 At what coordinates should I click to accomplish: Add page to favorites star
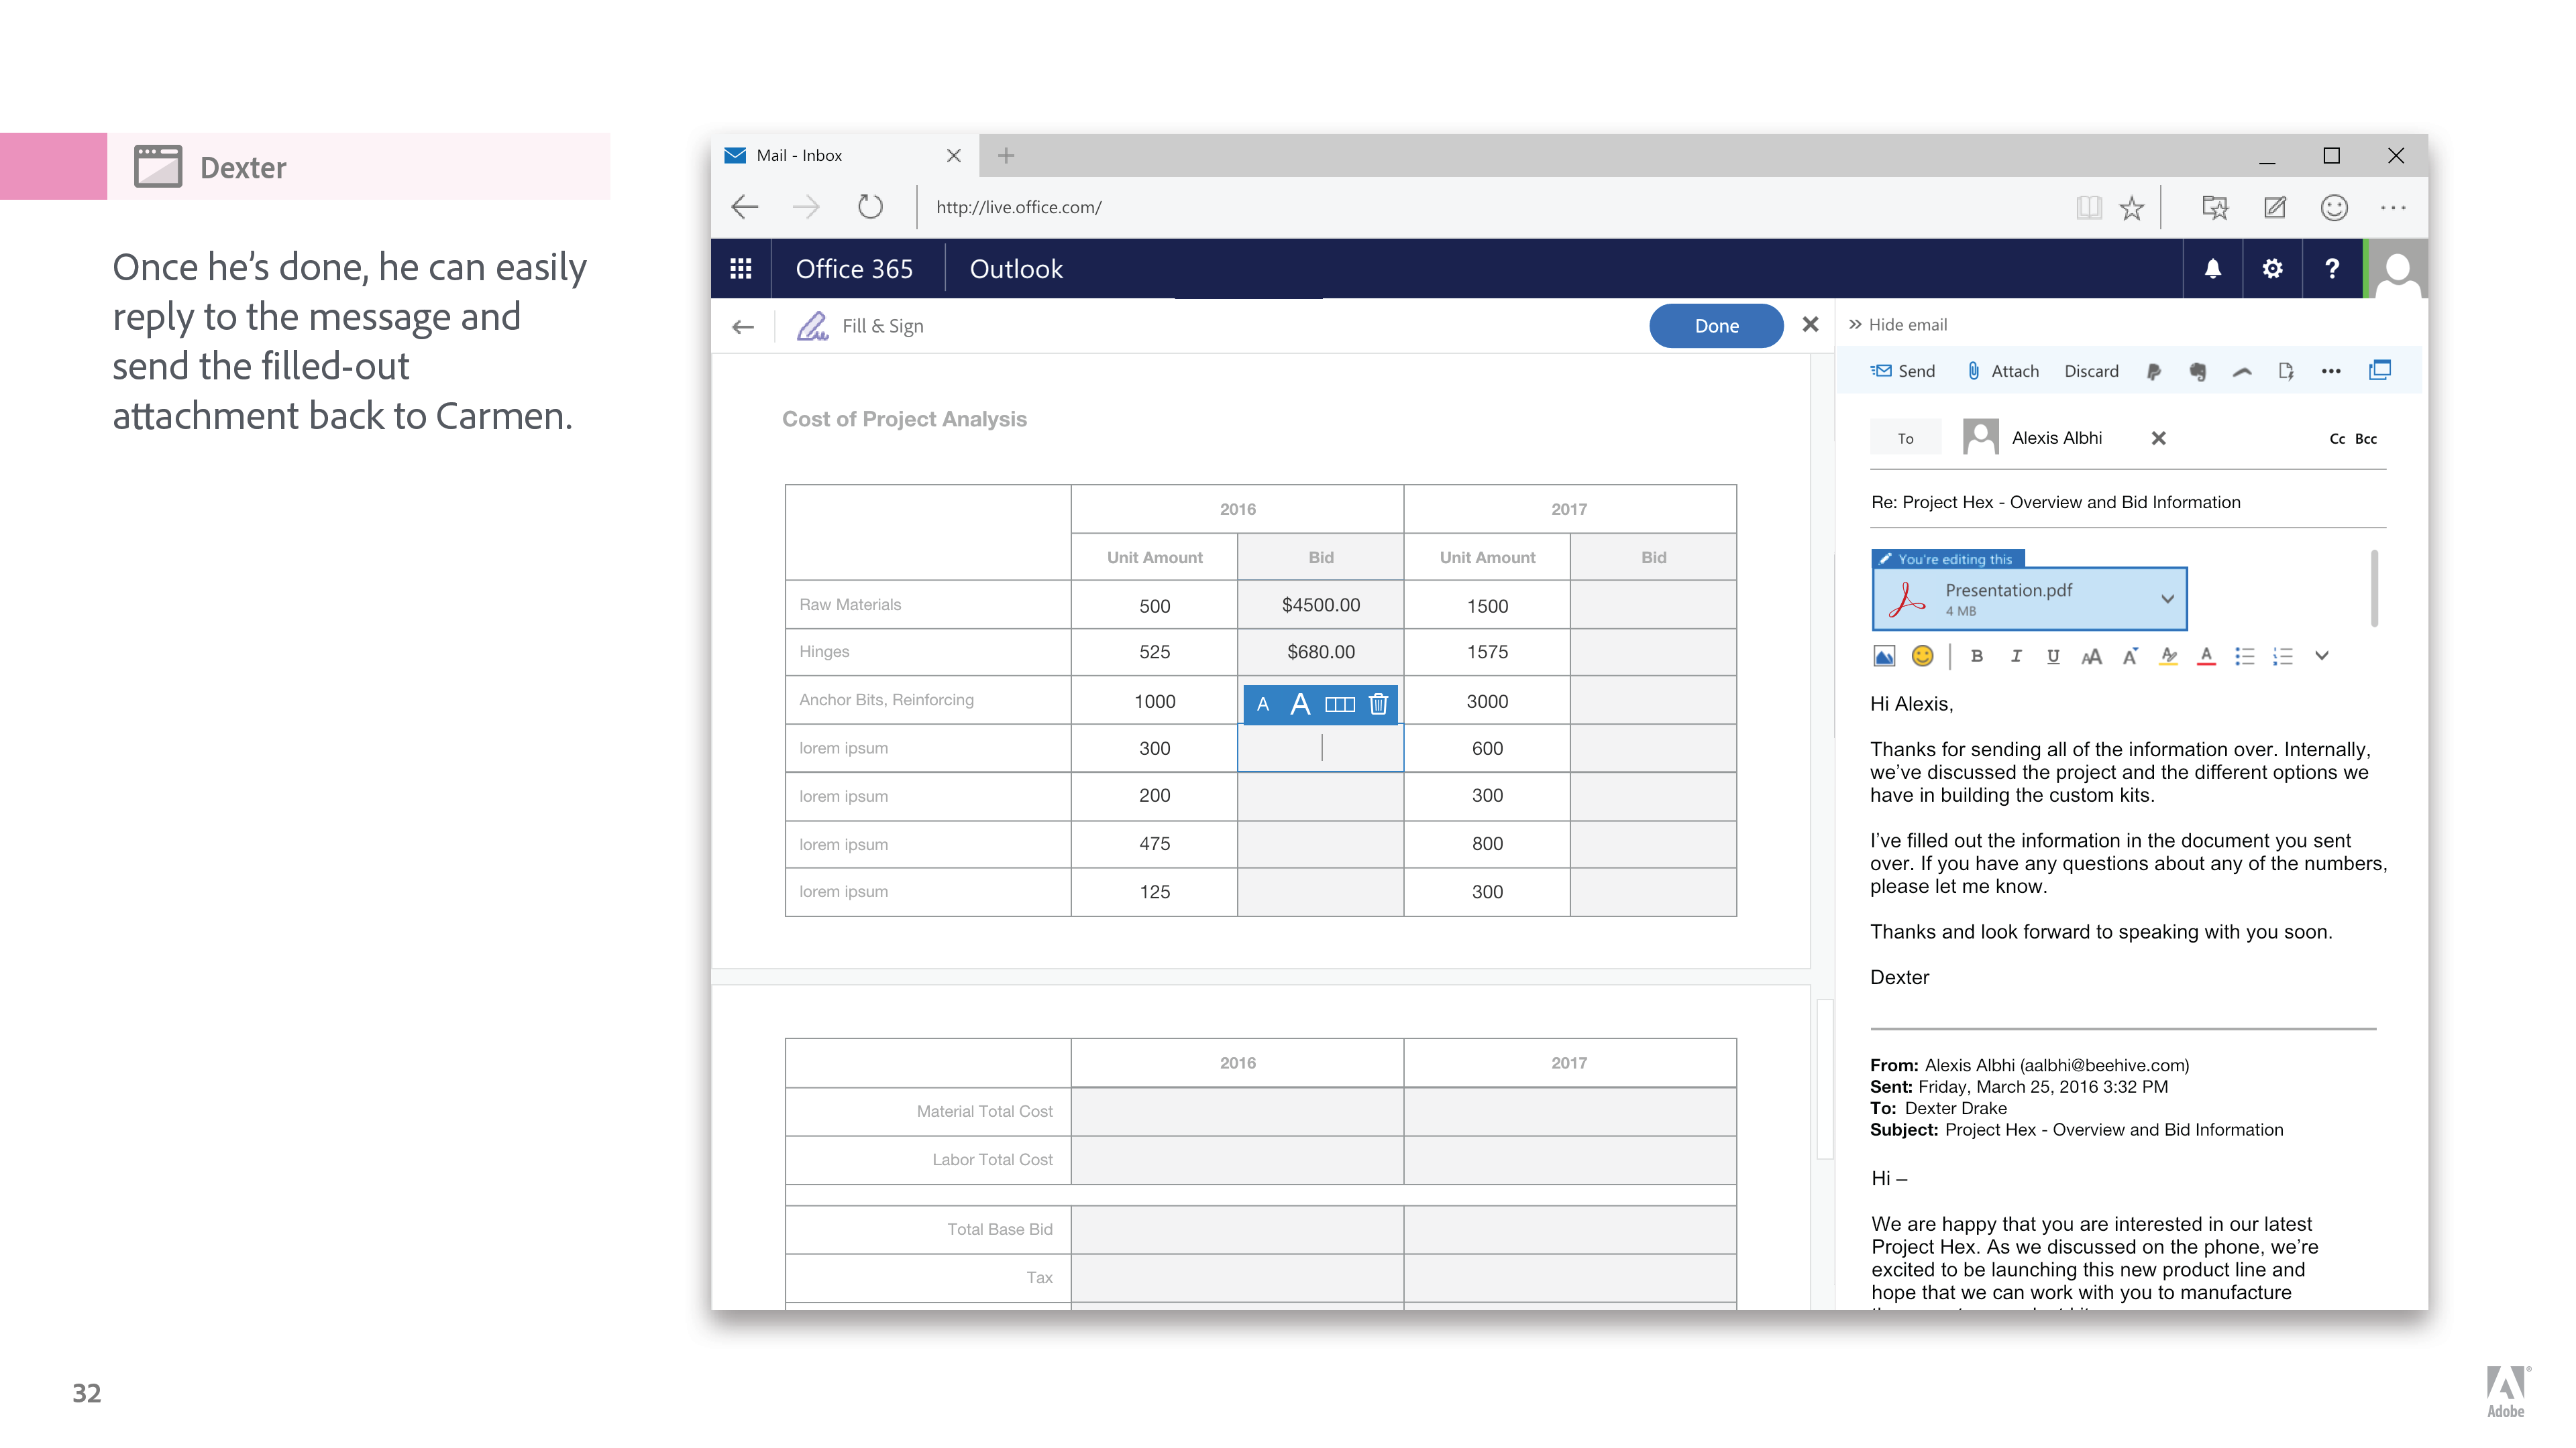[2132, 207]
